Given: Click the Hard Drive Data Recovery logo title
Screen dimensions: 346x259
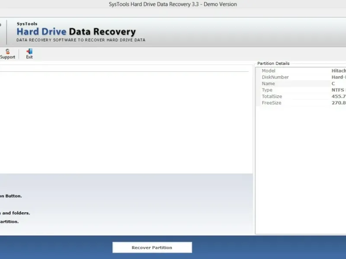Looking at the screenshot, I should point(76,32).
